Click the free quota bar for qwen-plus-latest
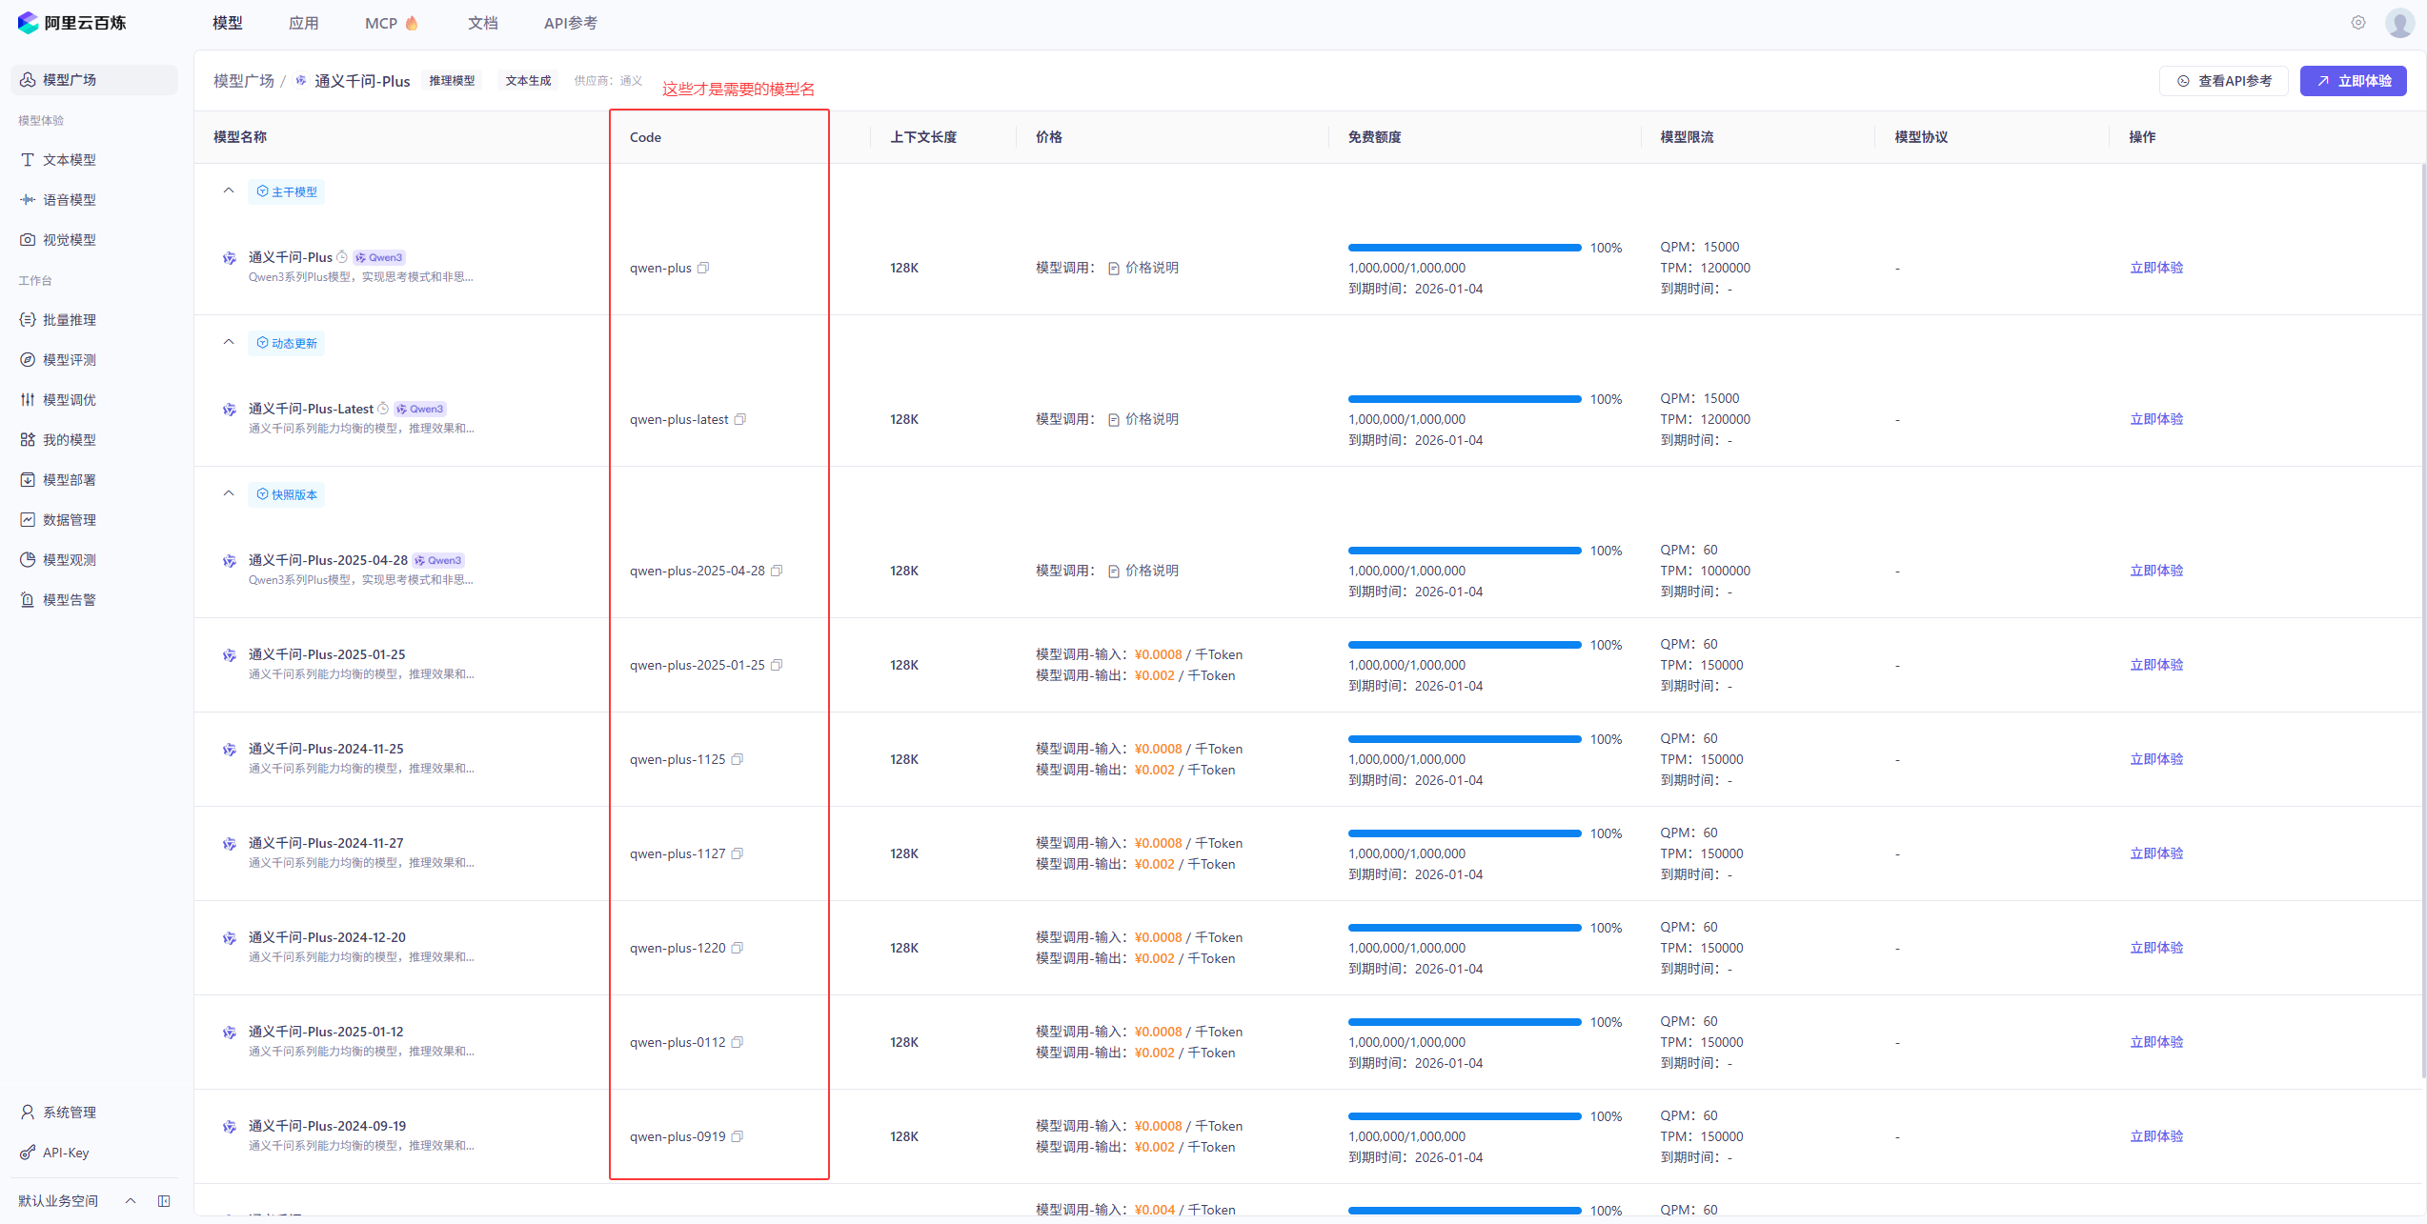 [1465, 399]
